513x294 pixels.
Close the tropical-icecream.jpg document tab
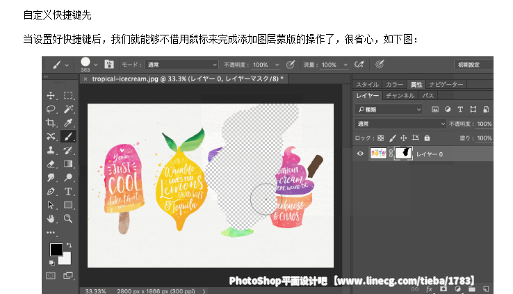coord(85,79)
